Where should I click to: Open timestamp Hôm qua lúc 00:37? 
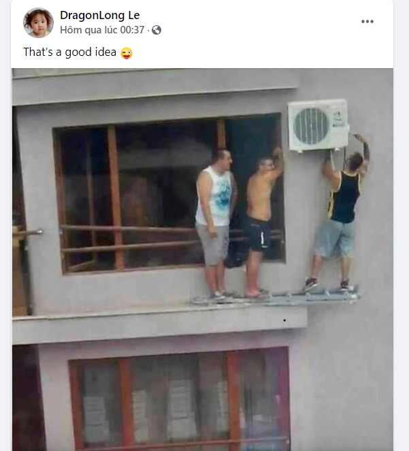click(x=102, y=30)
